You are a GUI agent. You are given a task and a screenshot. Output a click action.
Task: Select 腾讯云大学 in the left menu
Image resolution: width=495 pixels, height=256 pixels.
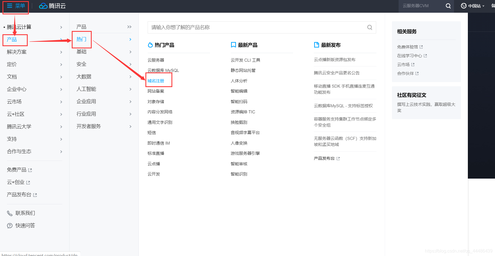coord(19,127)
